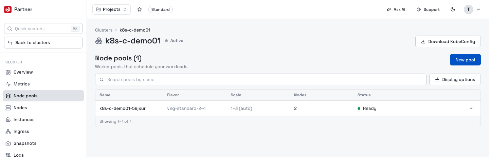Image resolution: width=489 pixels, height=157 pixels.
Task: Expand the user account menu T
Action: pyautogui.click(x=472, y=9)
